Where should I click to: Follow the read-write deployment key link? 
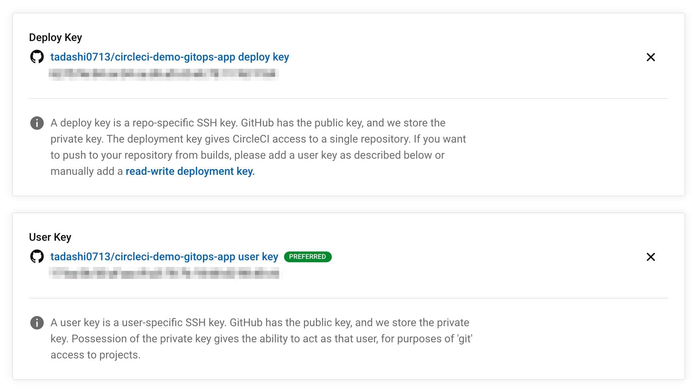[x=190, y=171]
